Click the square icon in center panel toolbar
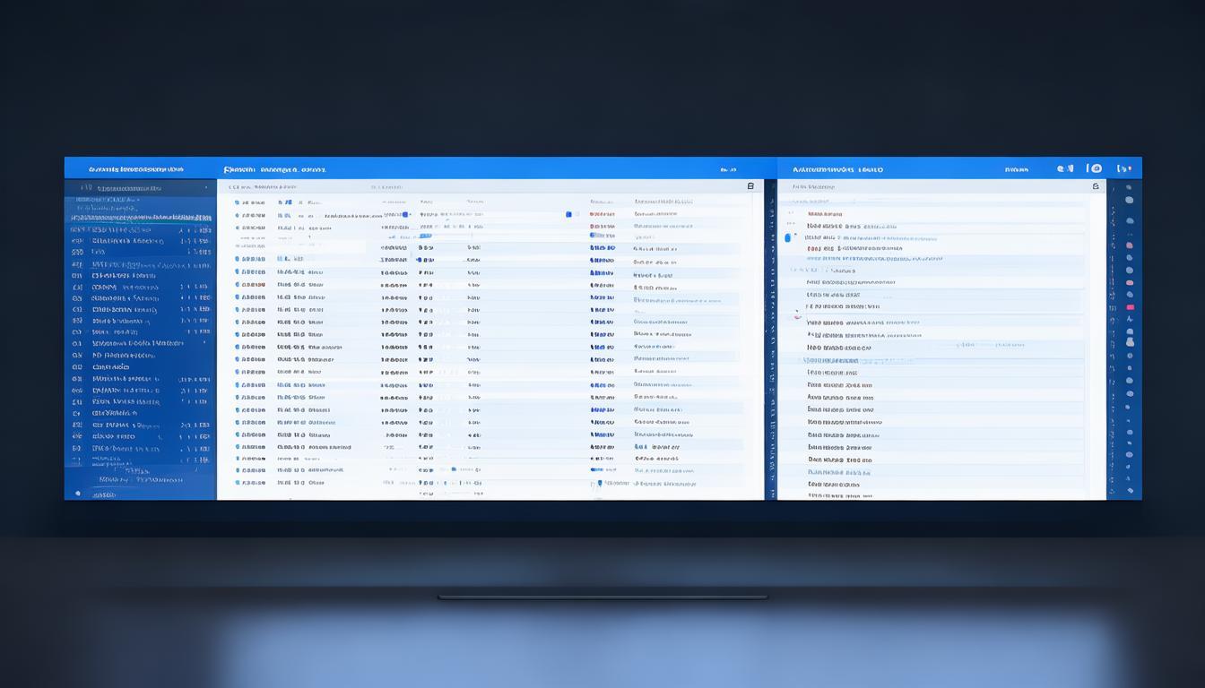1205x688 pixels. pos(750,186)
